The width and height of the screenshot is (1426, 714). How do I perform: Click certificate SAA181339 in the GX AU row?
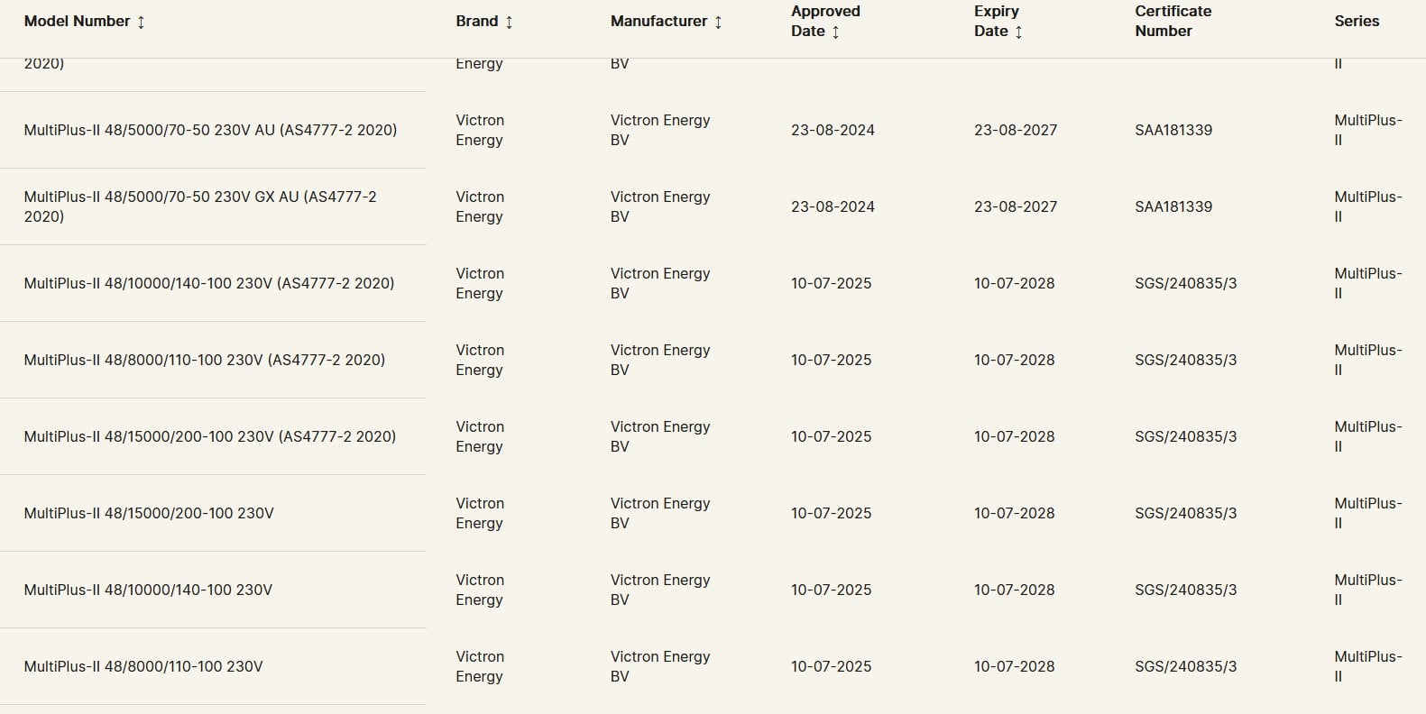[x=1173, y=206]
